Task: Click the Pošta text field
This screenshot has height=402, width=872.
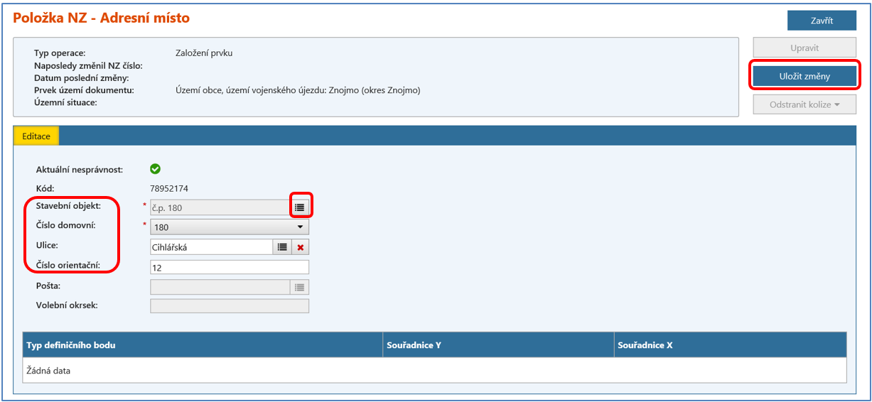Action: (219, 287)
